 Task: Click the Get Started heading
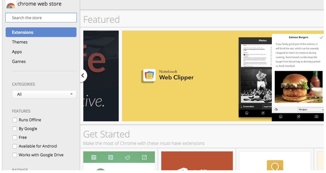[106, 134]
